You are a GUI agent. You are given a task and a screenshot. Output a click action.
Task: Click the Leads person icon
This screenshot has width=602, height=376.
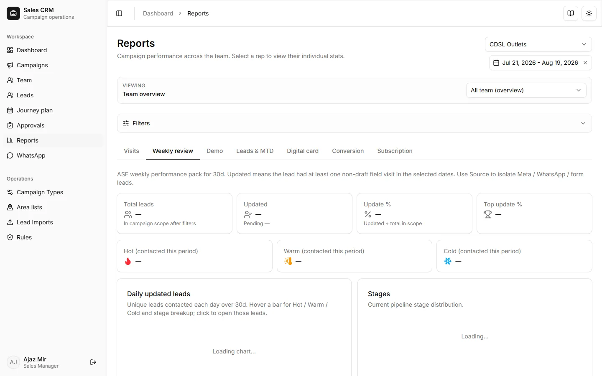pyautogui.click(x=10, y=95)
